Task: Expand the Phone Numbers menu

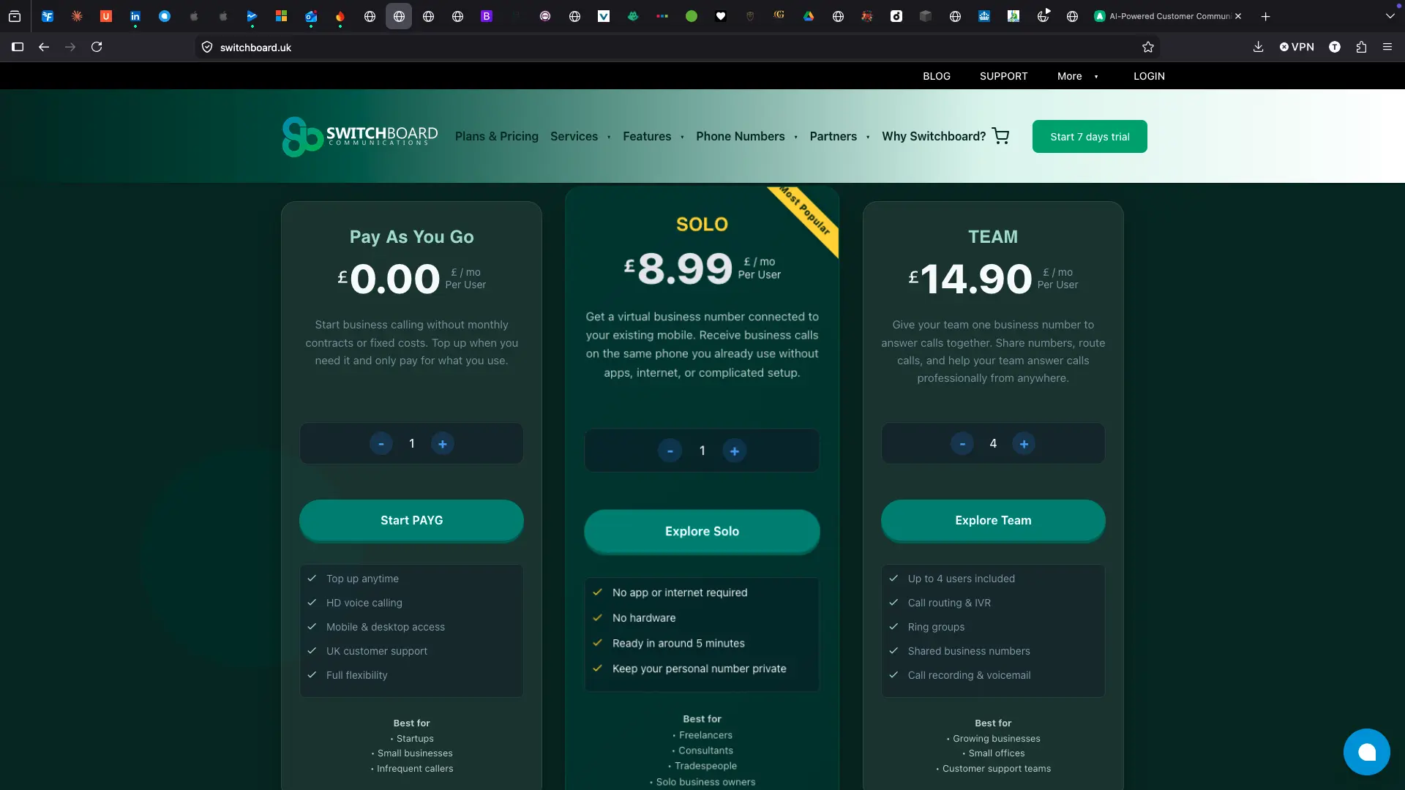Action: 746,136
